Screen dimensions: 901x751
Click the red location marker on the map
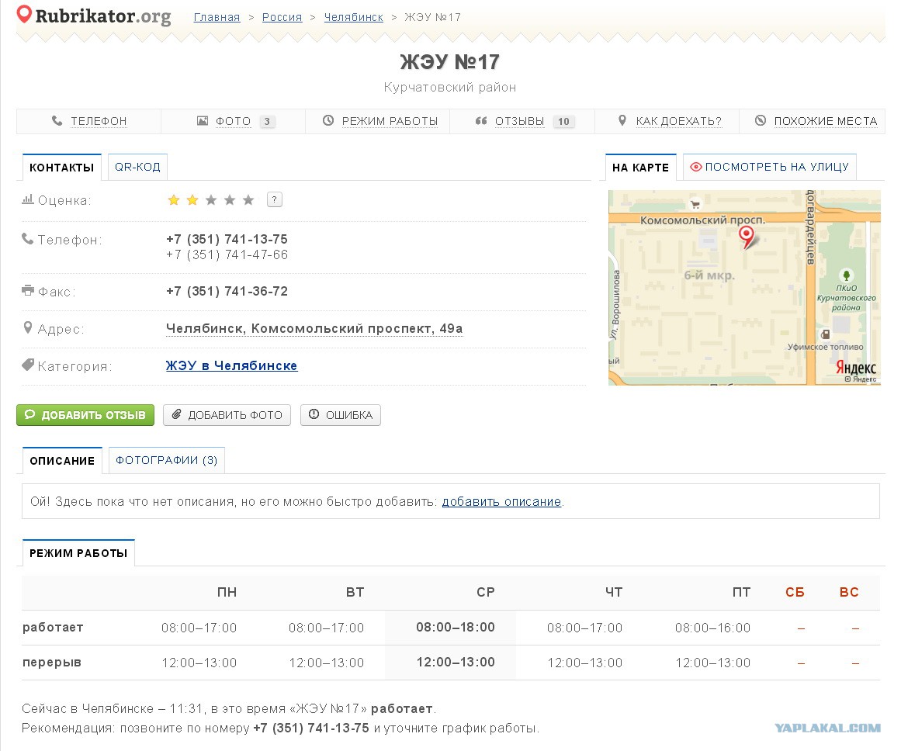tap(746, 236)
